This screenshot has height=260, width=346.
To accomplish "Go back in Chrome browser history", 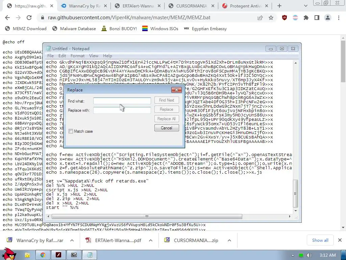I will pos(7,18).
